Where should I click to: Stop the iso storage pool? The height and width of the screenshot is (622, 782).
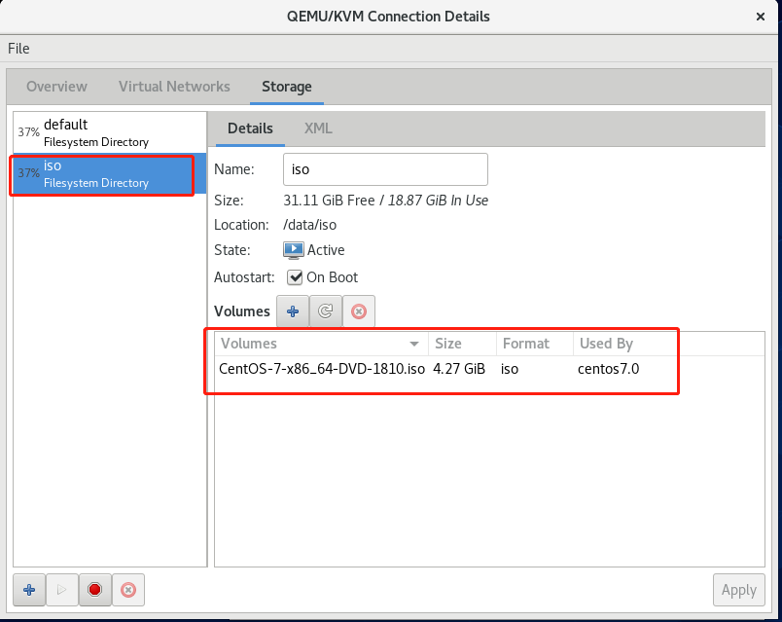(94, 590)
